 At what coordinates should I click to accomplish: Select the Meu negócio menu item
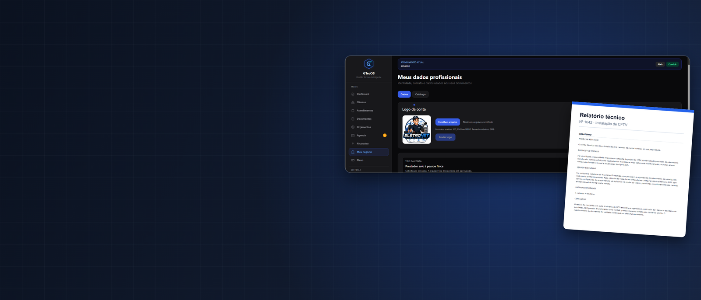point(368,152)
